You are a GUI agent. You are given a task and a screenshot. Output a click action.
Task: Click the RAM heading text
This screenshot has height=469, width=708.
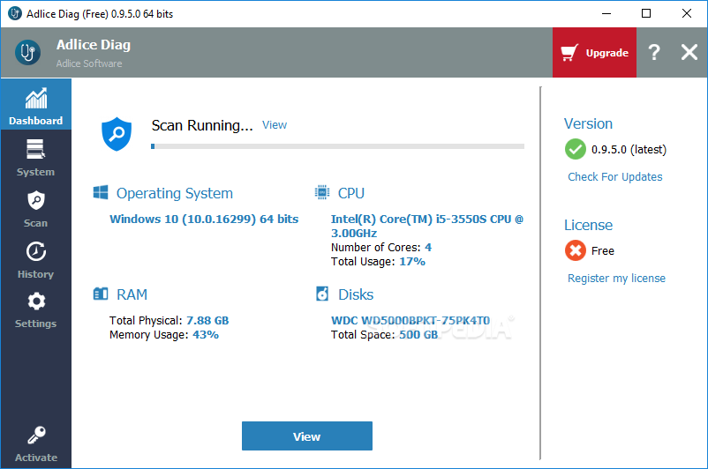(132, 294)
